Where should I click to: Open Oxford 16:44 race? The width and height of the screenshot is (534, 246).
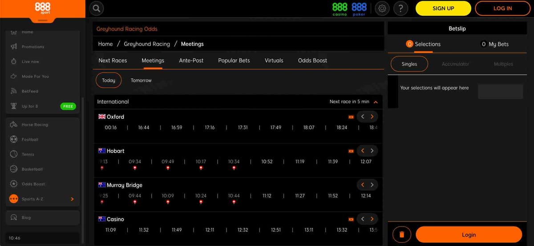click(x=144, y=128)
